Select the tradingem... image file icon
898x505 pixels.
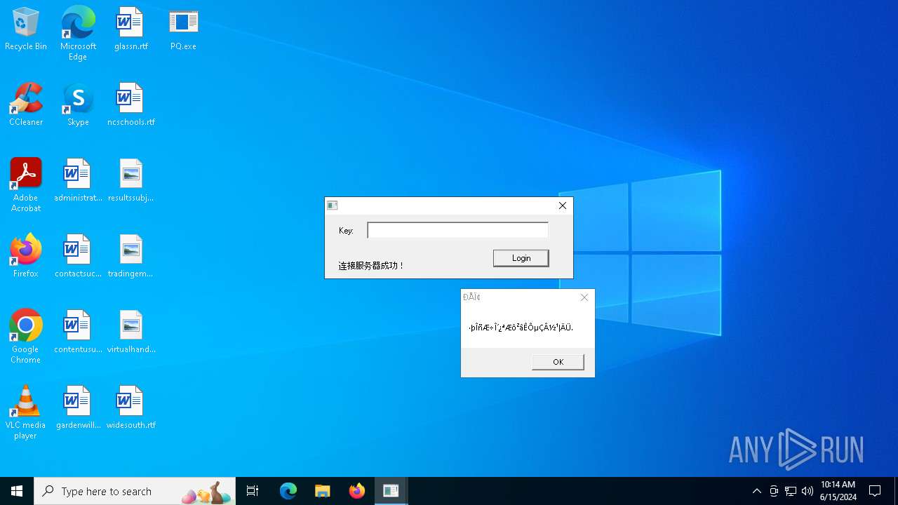coord(130,256)
